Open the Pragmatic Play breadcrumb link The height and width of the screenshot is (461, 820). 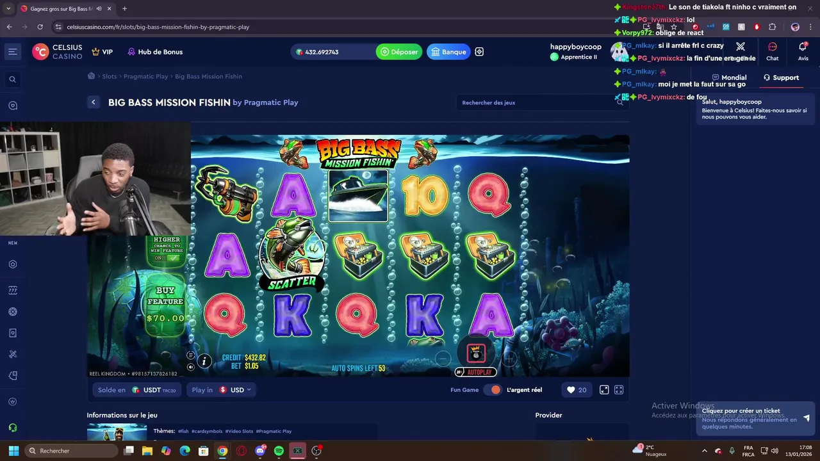click(145, 76)
